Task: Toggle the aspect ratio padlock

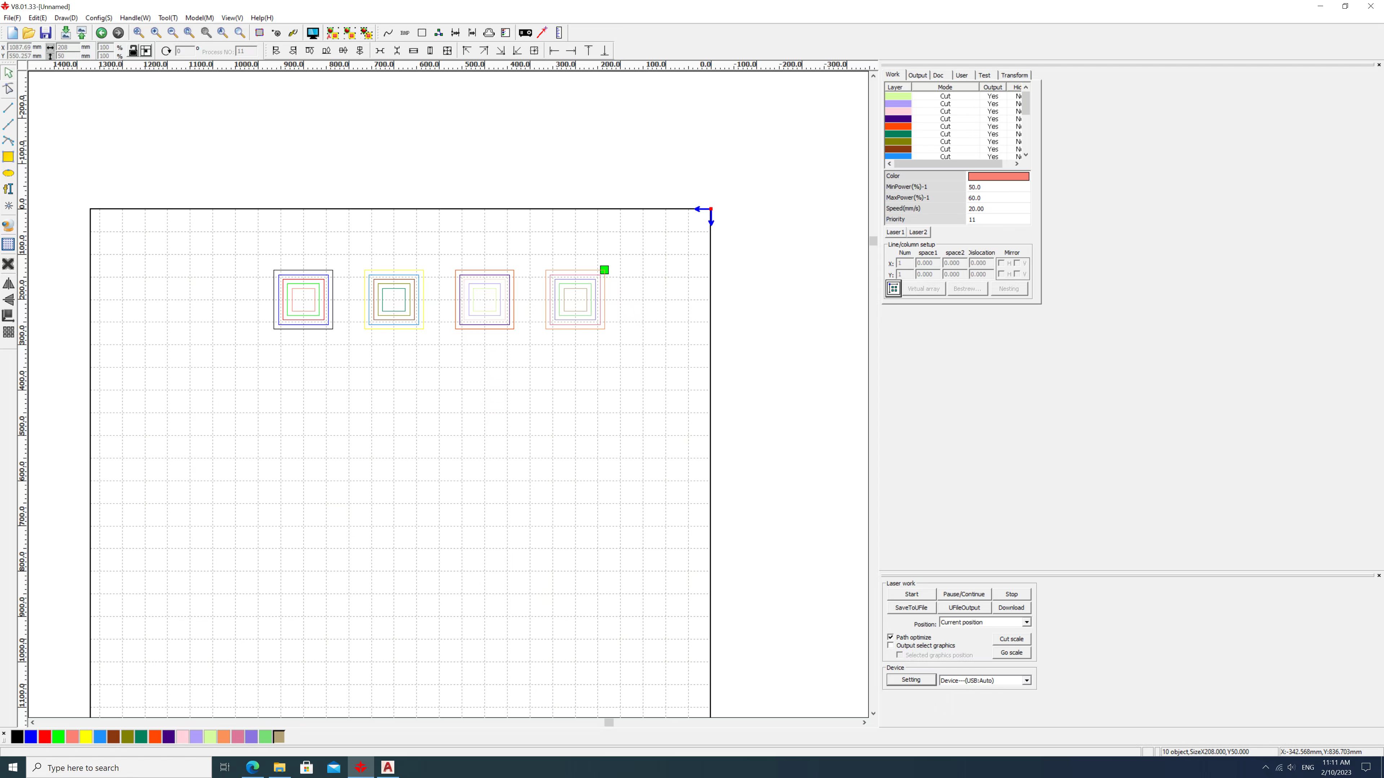Action: click(x=133, y=51)
